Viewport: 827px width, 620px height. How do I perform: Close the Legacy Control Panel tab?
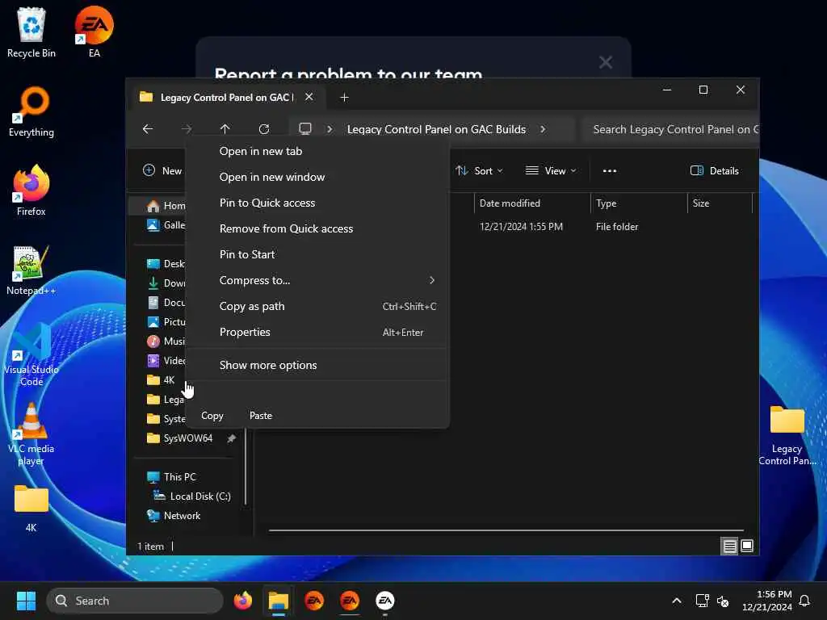pyautogui.click(x=309, y=97)
